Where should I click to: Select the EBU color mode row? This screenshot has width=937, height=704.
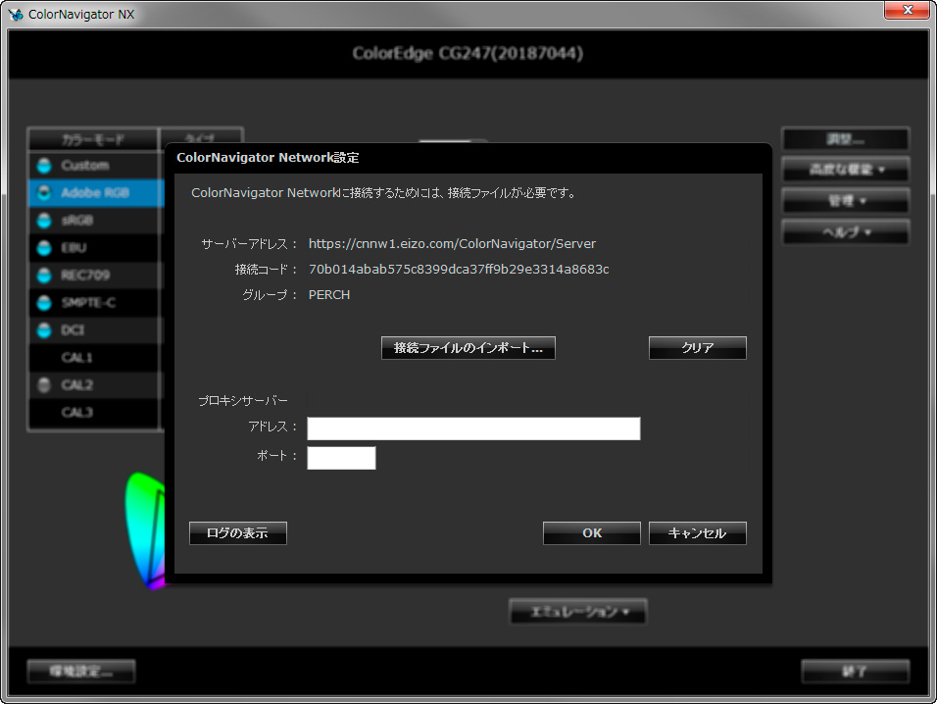click(x=96, y=247)
